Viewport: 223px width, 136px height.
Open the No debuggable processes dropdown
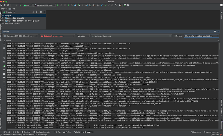click(57, 36)
